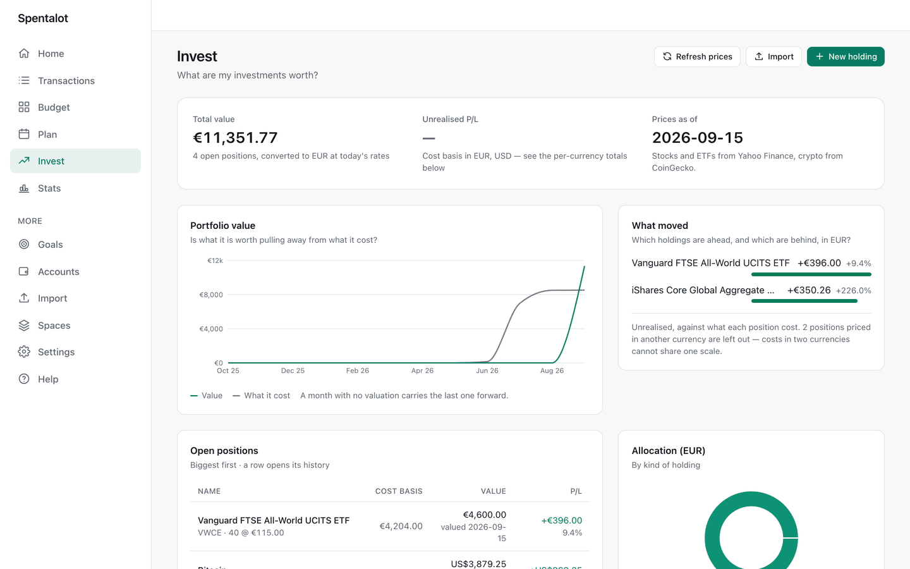Image resolution: width=910 pixels, height=569 pixels.
Task: Click the Plan calendar icon
Action: pos(24,134)
